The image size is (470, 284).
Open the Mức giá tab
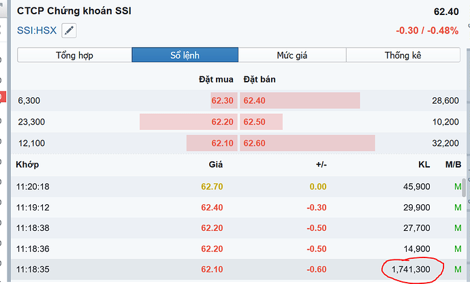click(292, 55)
